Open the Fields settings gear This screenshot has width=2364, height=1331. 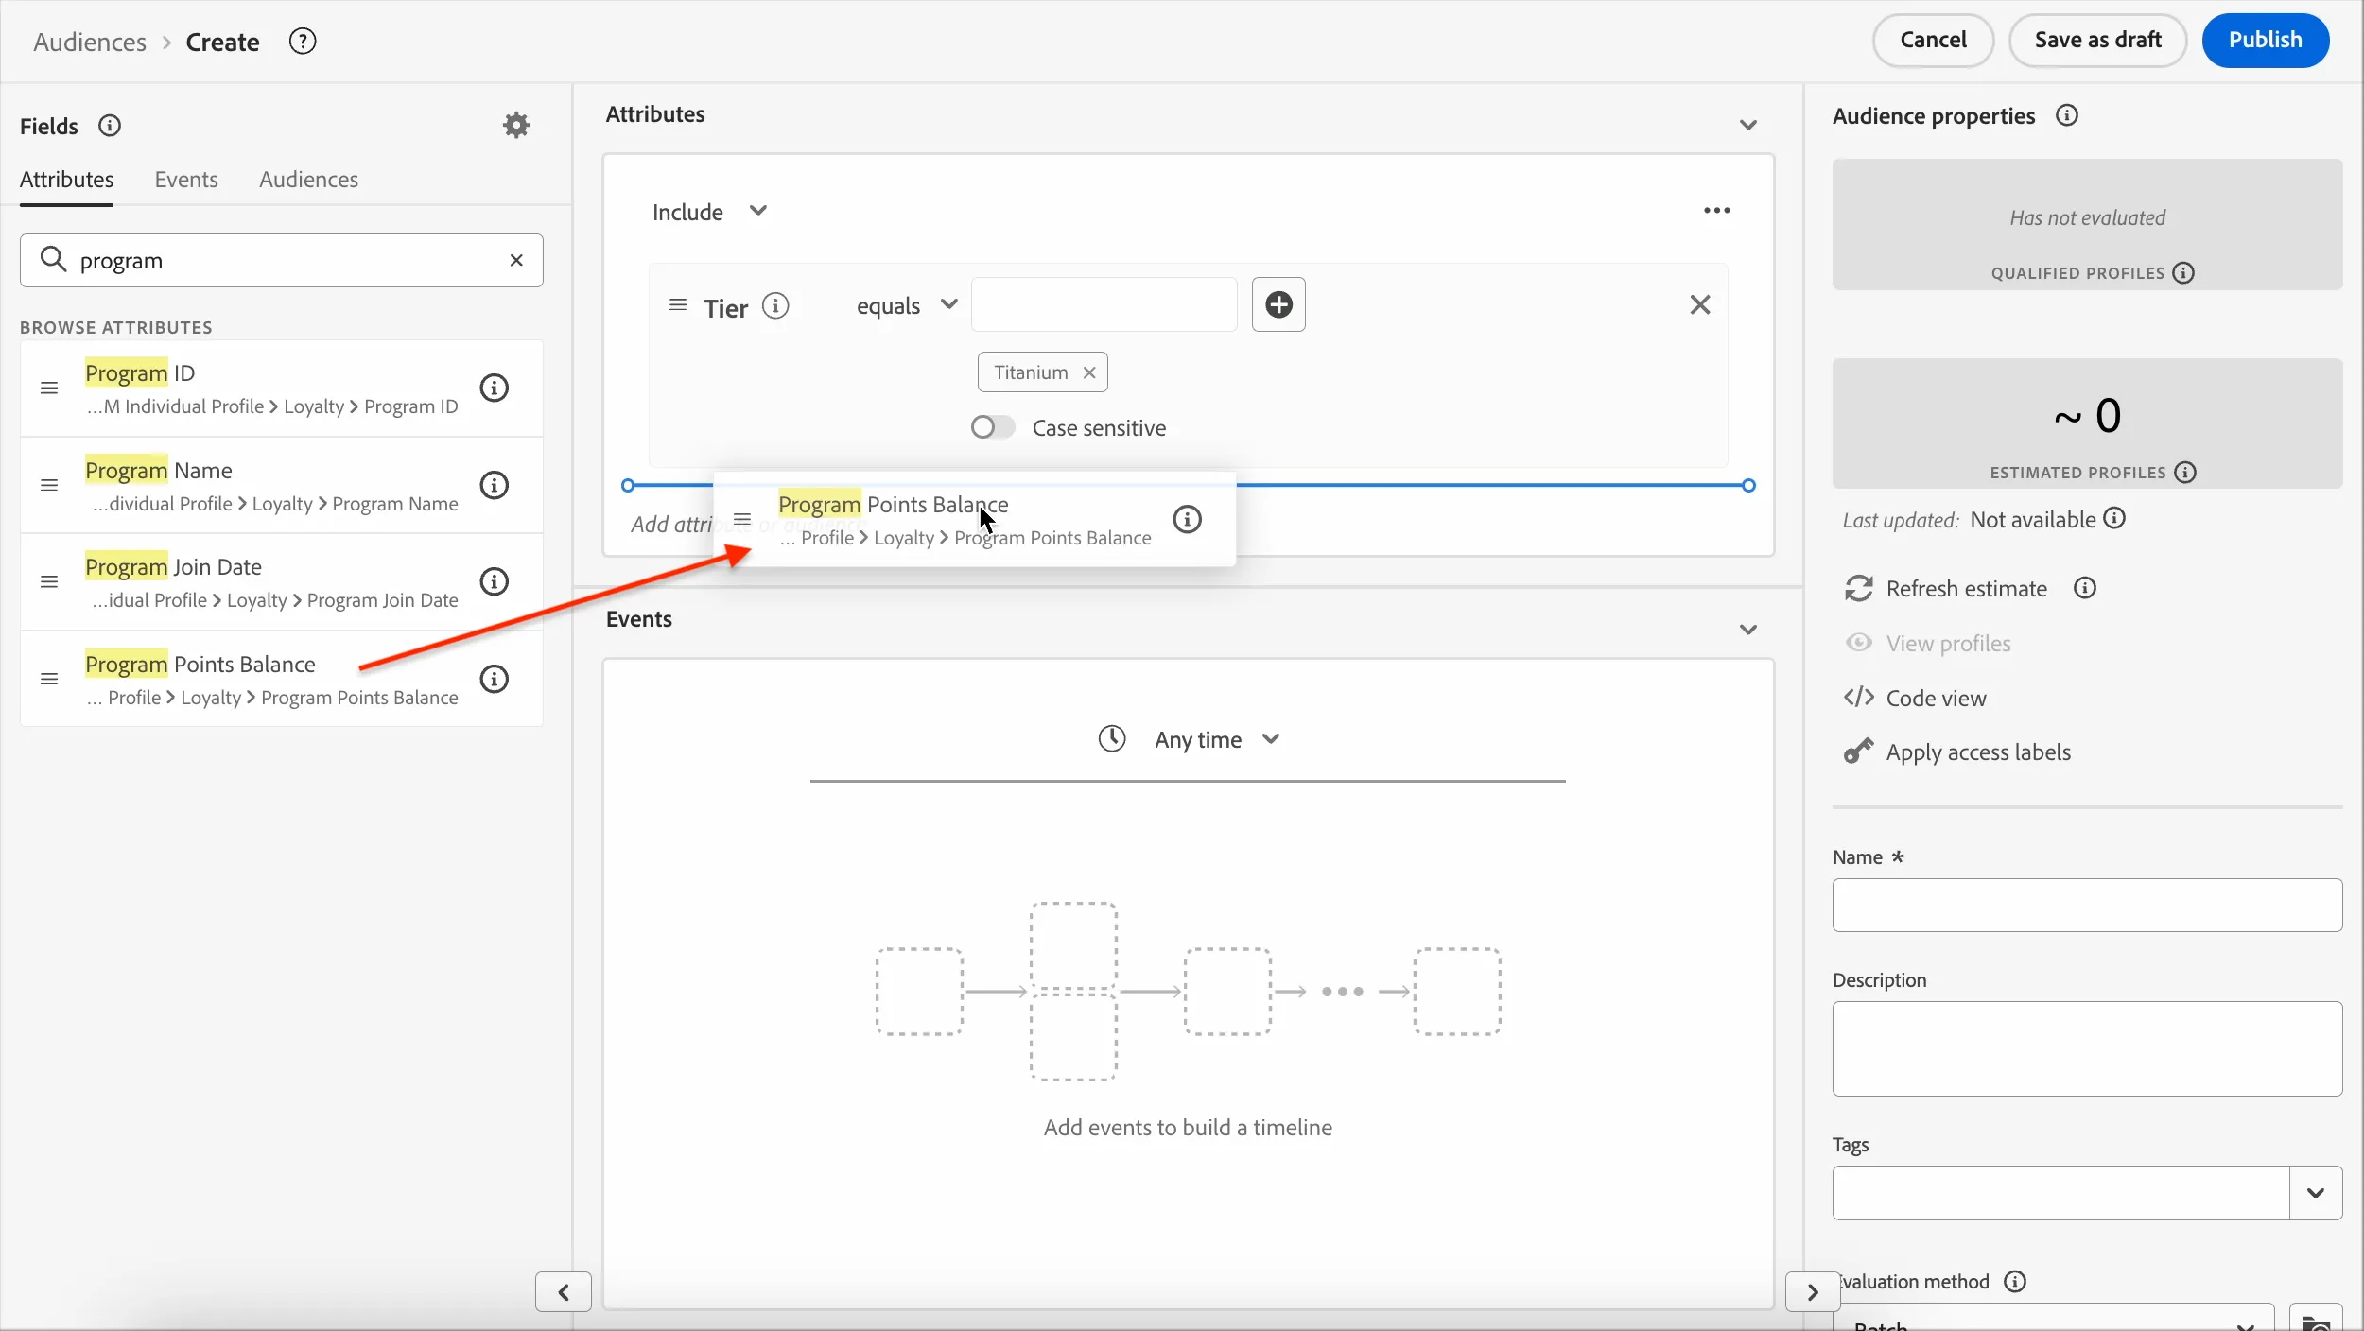pos(516,125)
